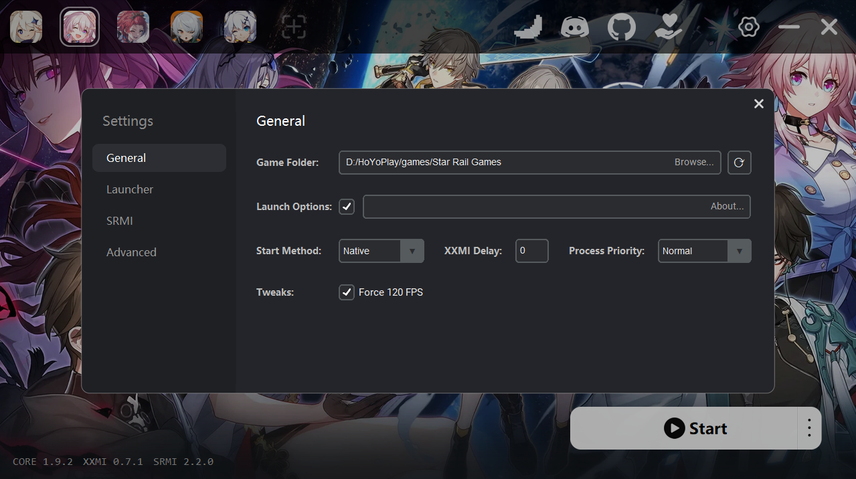Close the launcher with top-right X

[x=829, y=27]
